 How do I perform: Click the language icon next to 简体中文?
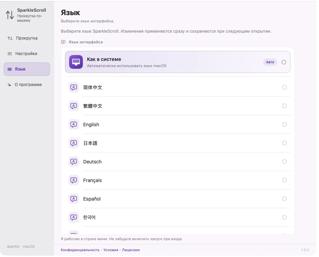74,87
